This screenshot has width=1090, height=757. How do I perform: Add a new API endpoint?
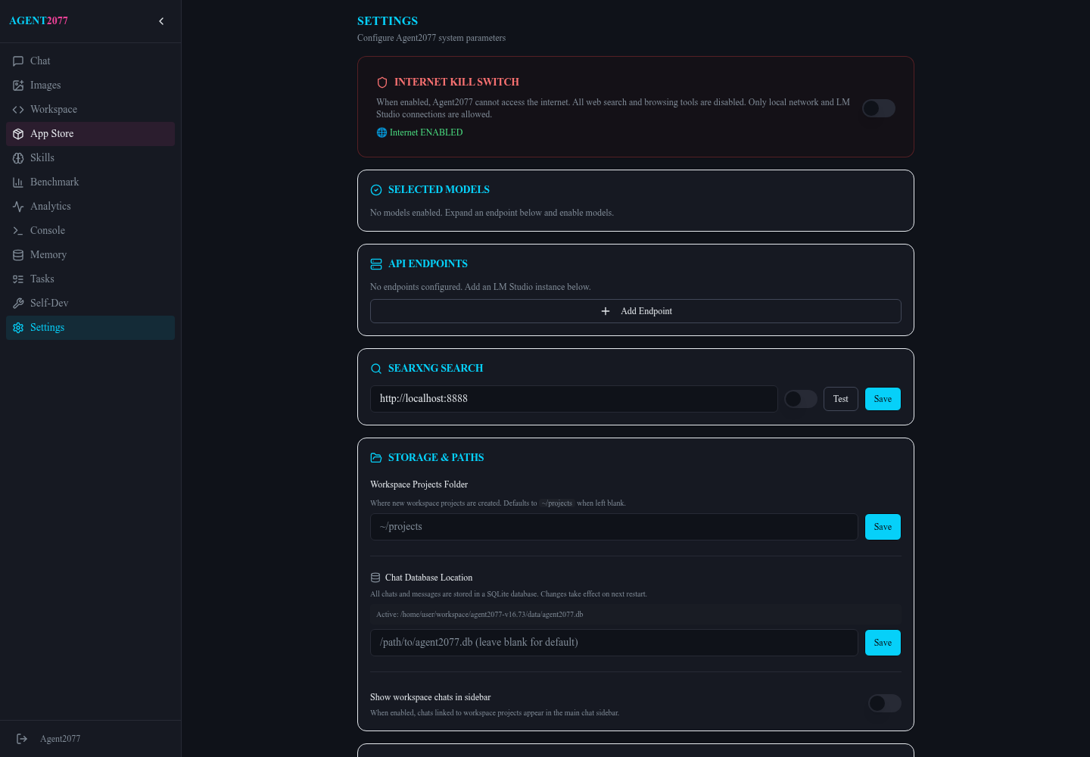click(x=636, y=311)
